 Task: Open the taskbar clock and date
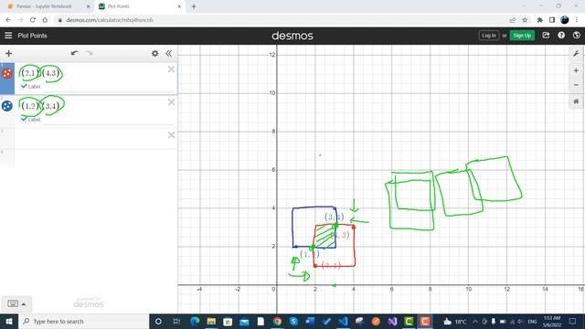(x=552, y=321)
